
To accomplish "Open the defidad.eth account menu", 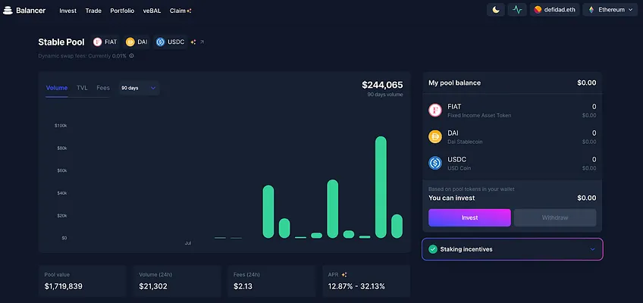I will 554,10.
